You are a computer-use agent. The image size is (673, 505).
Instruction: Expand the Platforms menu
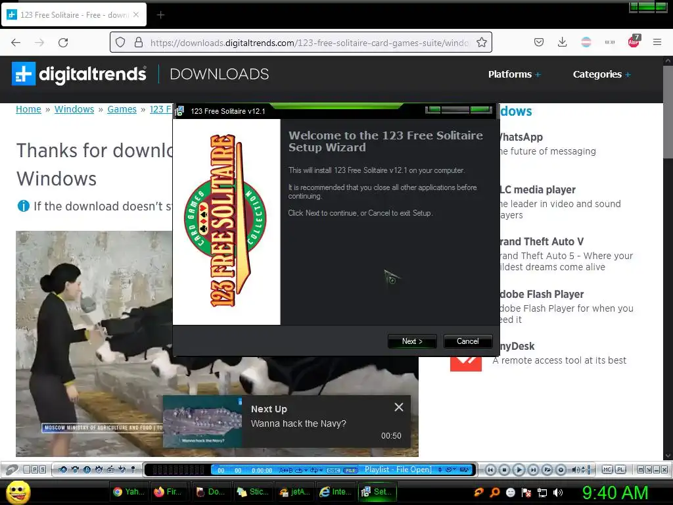click(x=514, y=74)
